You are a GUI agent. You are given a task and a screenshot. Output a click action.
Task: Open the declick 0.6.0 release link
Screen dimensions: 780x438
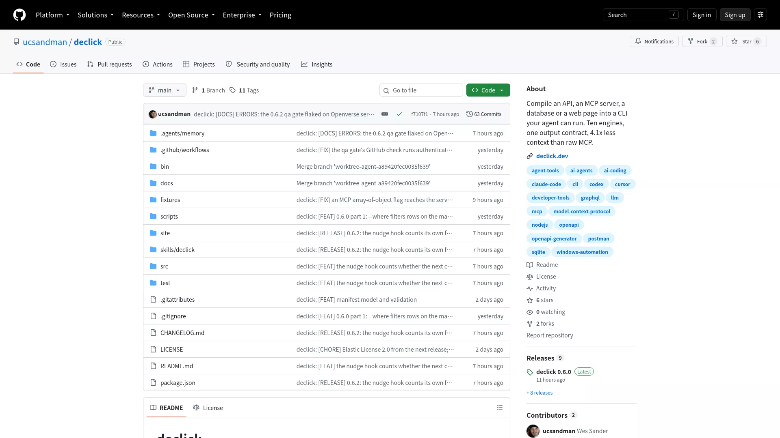[553, 372]
